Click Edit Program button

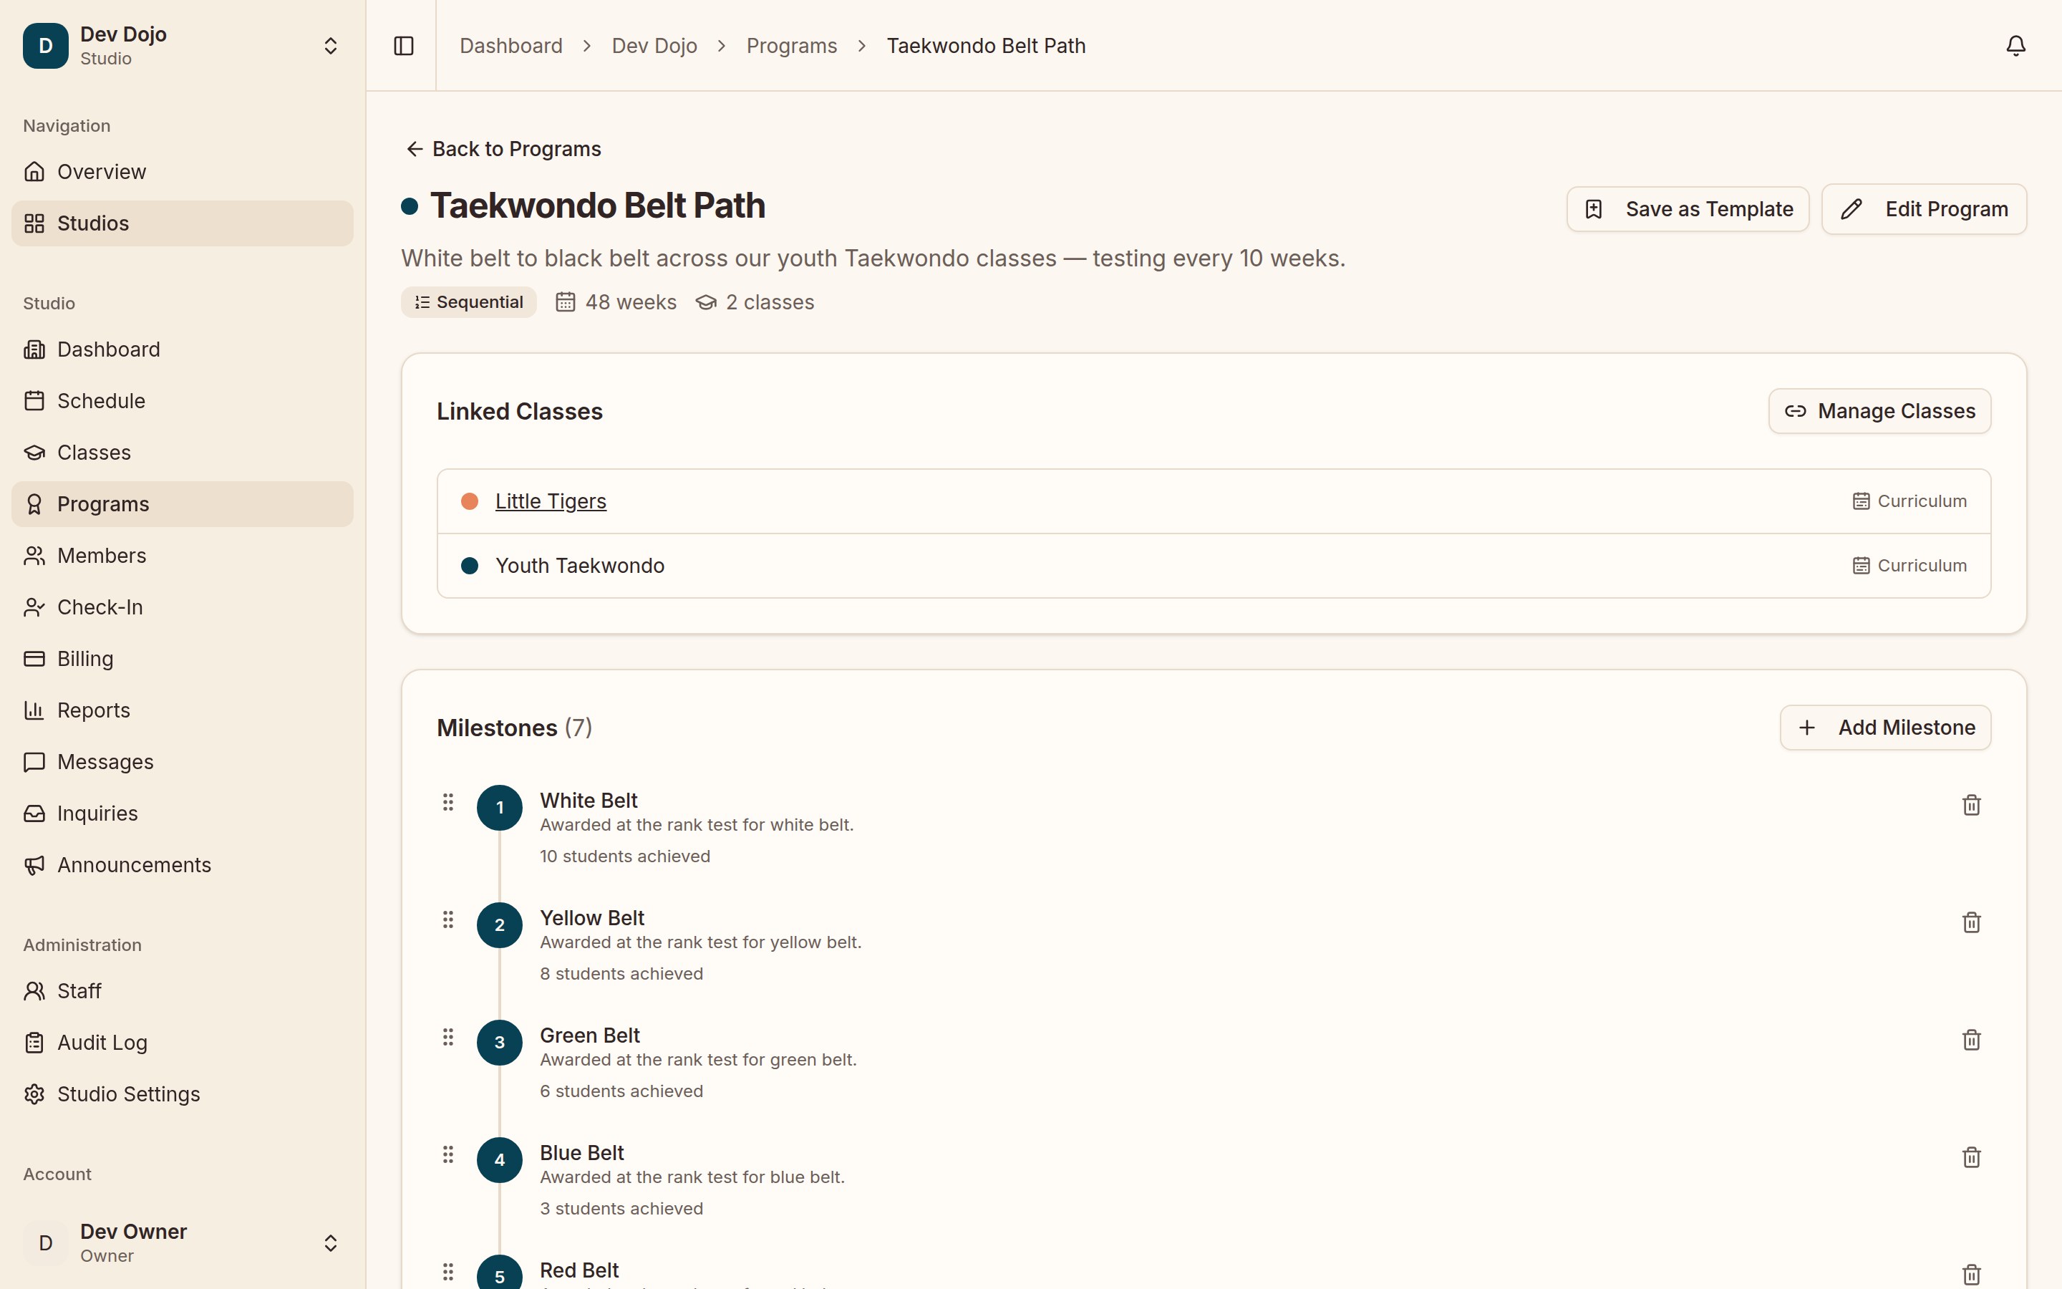1924,209
